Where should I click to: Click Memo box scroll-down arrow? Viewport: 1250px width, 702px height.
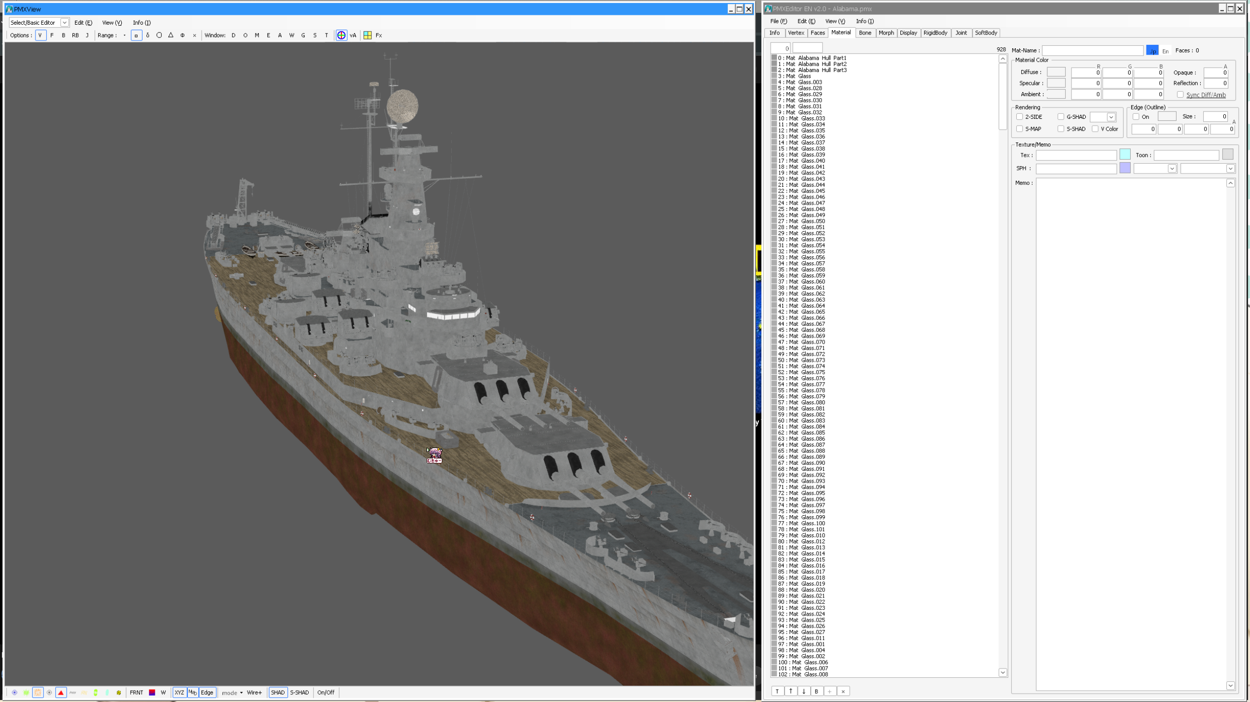tap(1230, 686)
